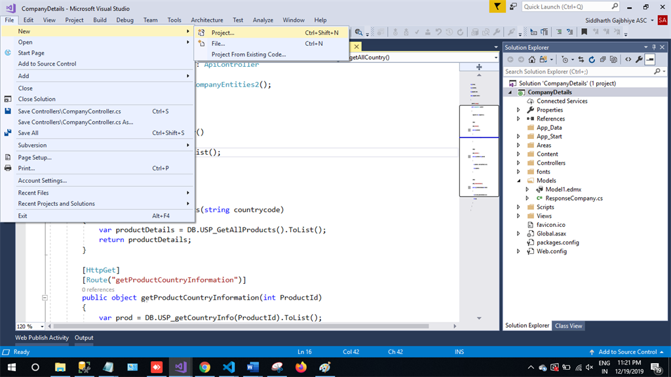Toggle Auto Hide pin on Solution Explorer
The image size is (671, 377).
[x=653, y=47]
